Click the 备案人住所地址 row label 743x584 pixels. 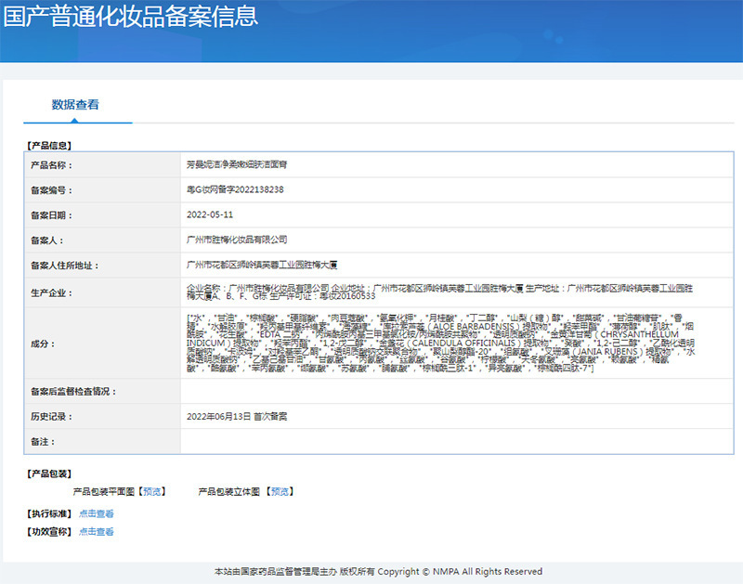click(65, 266)
